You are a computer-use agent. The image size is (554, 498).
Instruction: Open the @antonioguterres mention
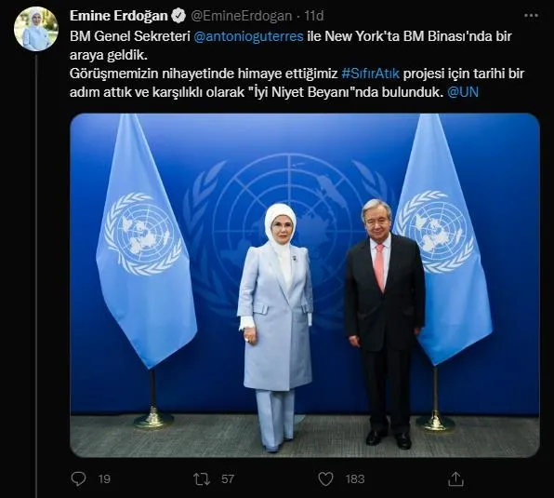coord(249,36)
